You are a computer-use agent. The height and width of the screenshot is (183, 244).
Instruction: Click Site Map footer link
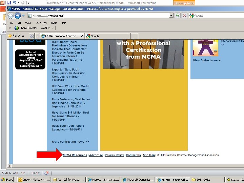coord(149,155)
